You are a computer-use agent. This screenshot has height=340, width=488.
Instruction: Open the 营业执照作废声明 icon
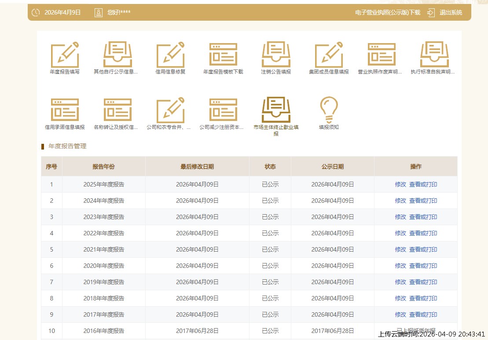point(382,55)
